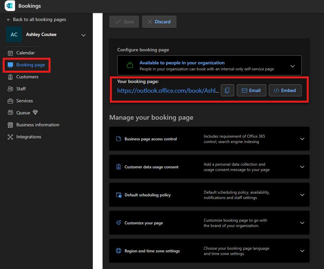The image size is (324, 269).
Task: Click the back arrow icon beside all booking pages
Action: click(8, 20)
